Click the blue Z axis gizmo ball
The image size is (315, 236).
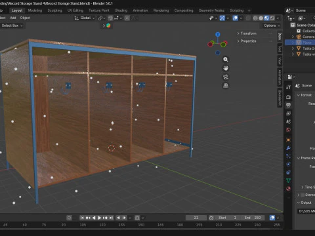coord(218,35)
